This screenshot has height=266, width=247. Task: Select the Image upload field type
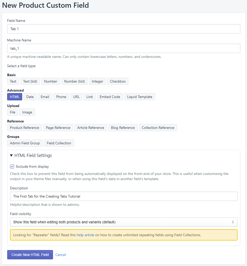tap(27, 112)
